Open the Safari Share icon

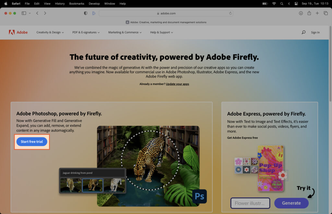[309, 13]
